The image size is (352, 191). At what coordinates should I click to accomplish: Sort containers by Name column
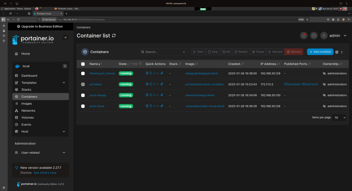click(96, 64)
